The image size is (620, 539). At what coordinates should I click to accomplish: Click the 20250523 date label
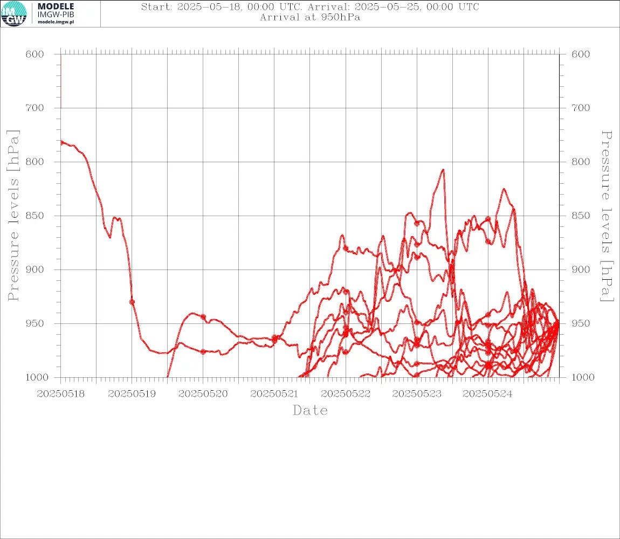417,394
